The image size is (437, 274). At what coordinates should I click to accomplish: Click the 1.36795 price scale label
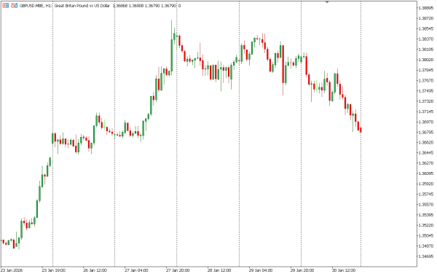click(426, 132)
